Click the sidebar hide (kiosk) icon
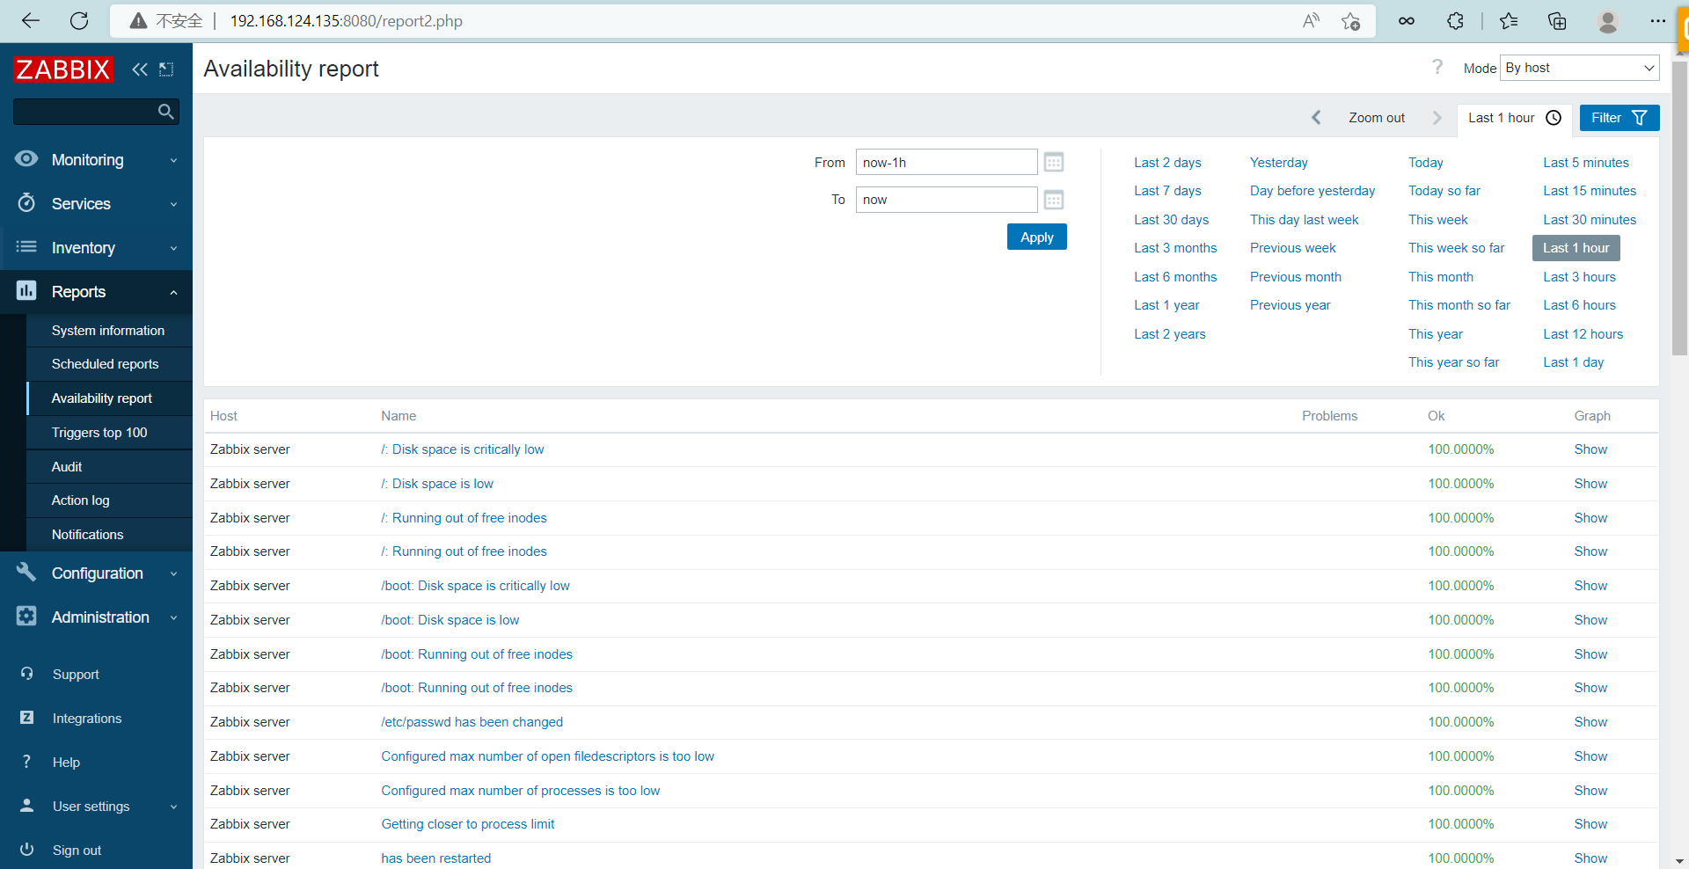Image resolution: width=1689 pixels, height=869 pixels. point(166,69)
